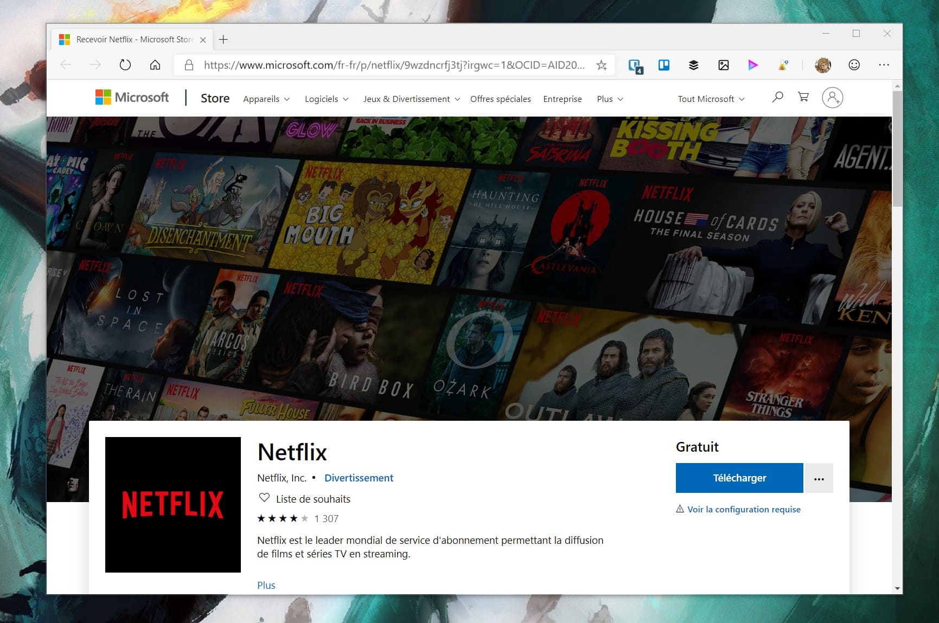Open Offres spéciales menu item
This screenshot has height=623, width=939.
click(x=500, y=99)
